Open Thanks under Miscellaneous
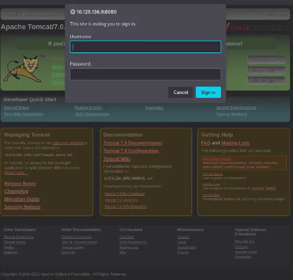 (x=183, y=253)
